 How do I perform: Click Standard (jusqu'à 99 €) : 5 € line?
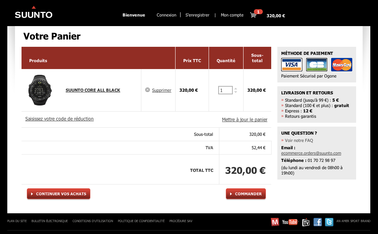coord(312,100)
